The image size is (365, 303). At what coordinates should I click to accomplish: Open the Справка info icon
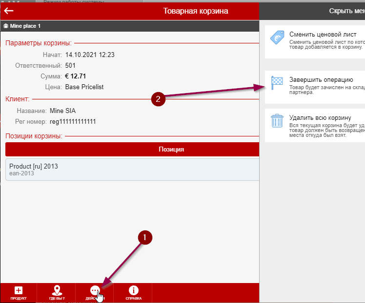tap(133, 291)
